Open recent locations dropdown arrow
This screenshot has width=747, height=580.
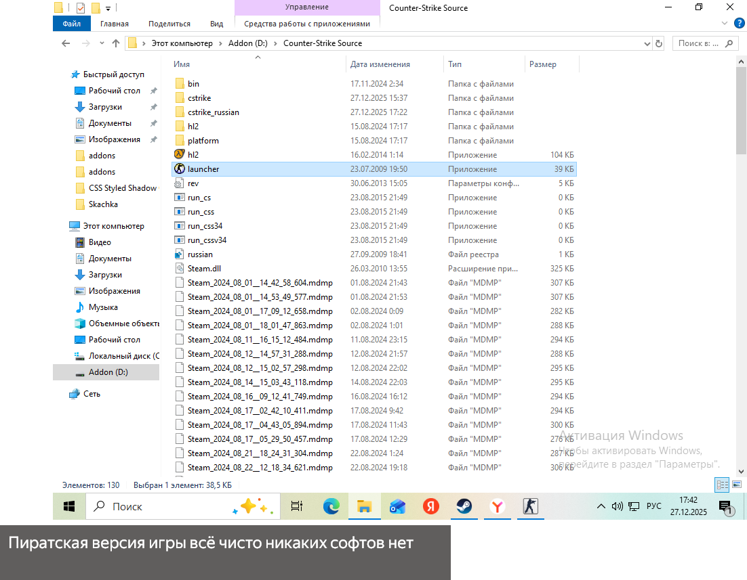[102, 43]
